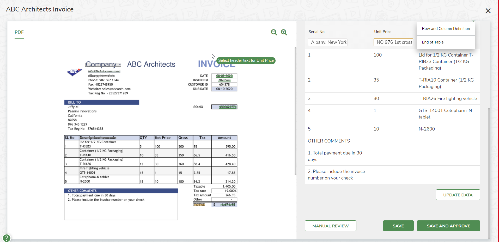499x242 pixels.
Task: Click the Company label on invoice
Action: click(103, 64)
